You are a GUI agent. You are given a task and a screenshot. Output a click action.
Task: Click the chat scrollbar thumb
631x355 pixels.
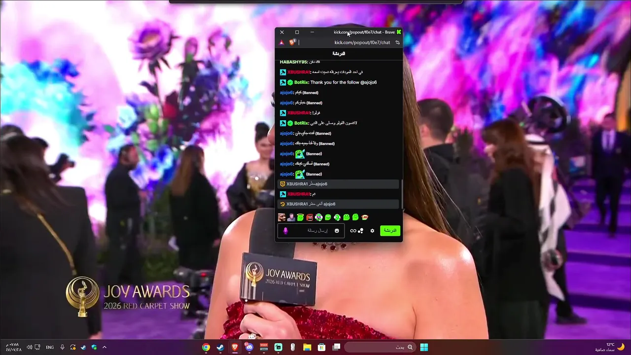[402, 194]
